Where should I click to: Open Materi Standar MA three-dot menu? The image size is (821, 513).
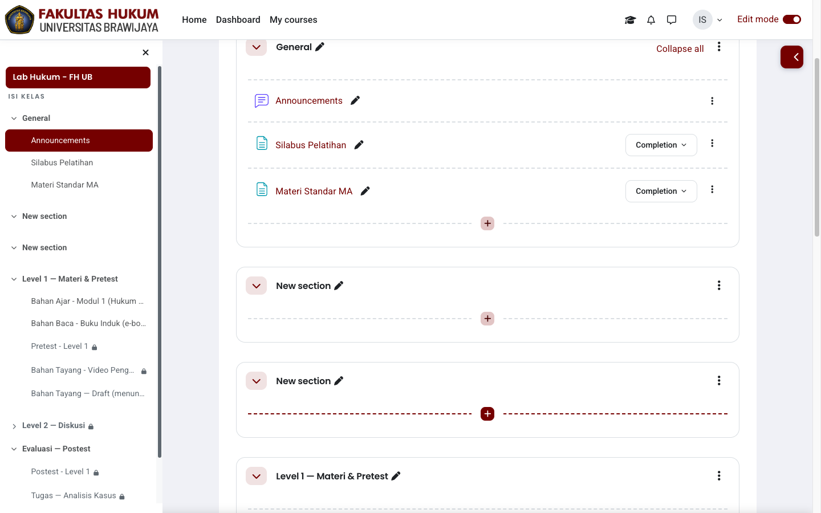point(712,189)
